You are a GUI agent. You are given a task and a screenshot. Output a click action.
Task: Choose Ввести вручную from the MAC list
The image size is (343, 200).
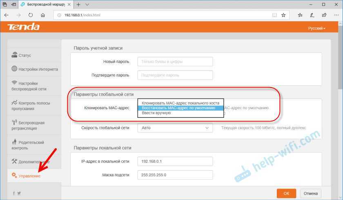click(156, 113)
